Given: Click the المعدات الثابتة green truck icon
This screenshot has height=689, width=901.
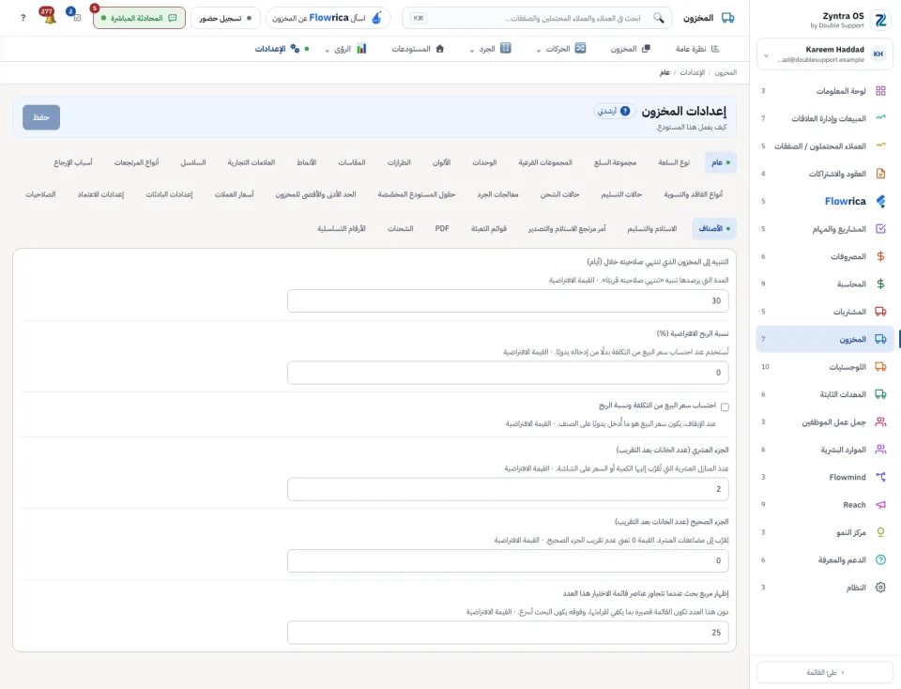Looking at the screenshot, I should tap(880, 394).
